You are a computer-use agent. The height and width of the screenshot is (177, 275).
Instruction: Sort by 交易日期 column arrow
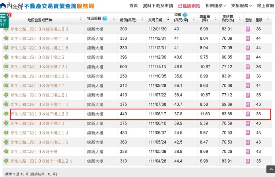(x=168, y=19)
